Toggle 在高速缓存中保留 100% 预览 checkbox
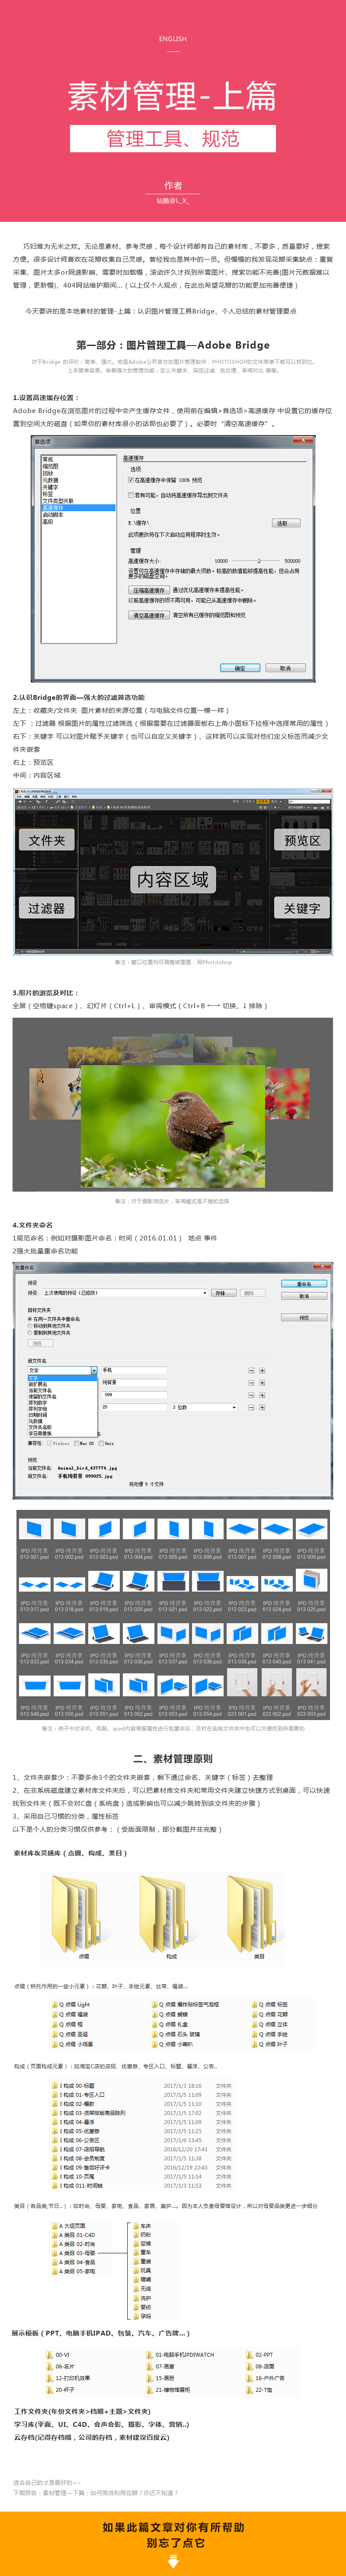346x2576 pixels. tap(130, 480)
